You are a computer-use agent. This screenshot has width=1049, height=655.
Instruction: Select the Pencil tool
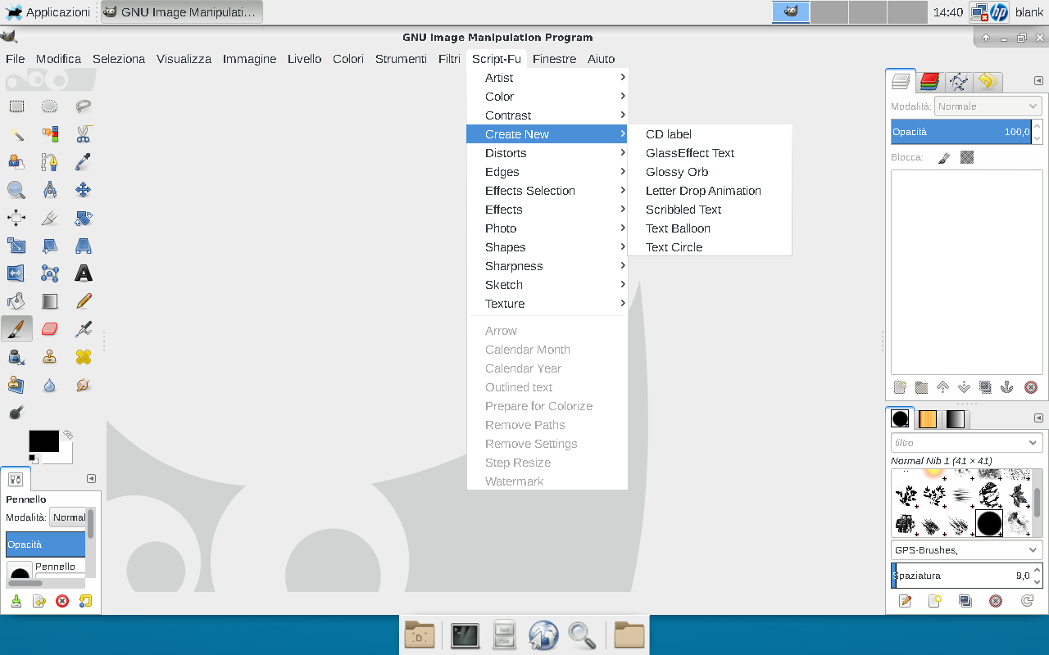point(83,301)
